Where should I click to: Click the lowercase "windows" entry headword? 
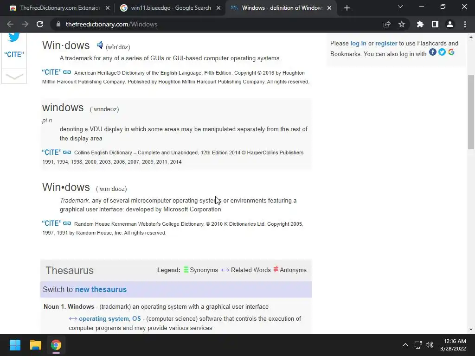[x=63, y=108]
